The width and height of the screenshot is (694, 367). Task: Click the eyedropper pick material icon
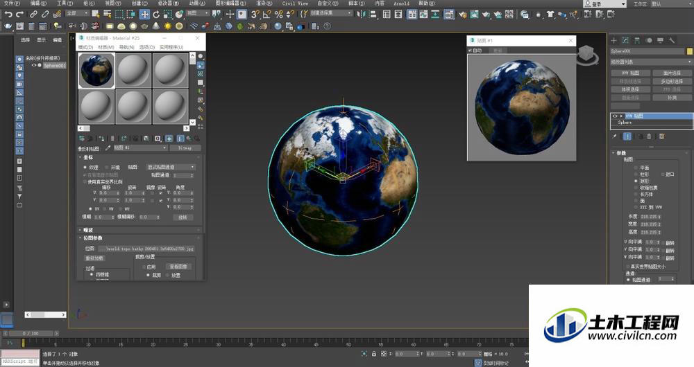click(x=108, y=148)
